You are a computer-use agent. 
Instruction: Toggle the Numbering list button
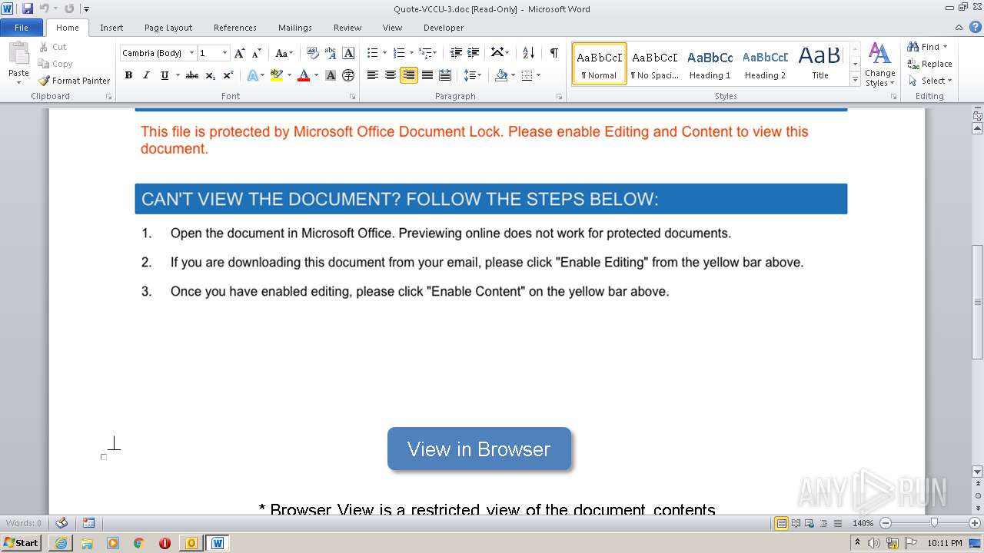tap(398, 53)
